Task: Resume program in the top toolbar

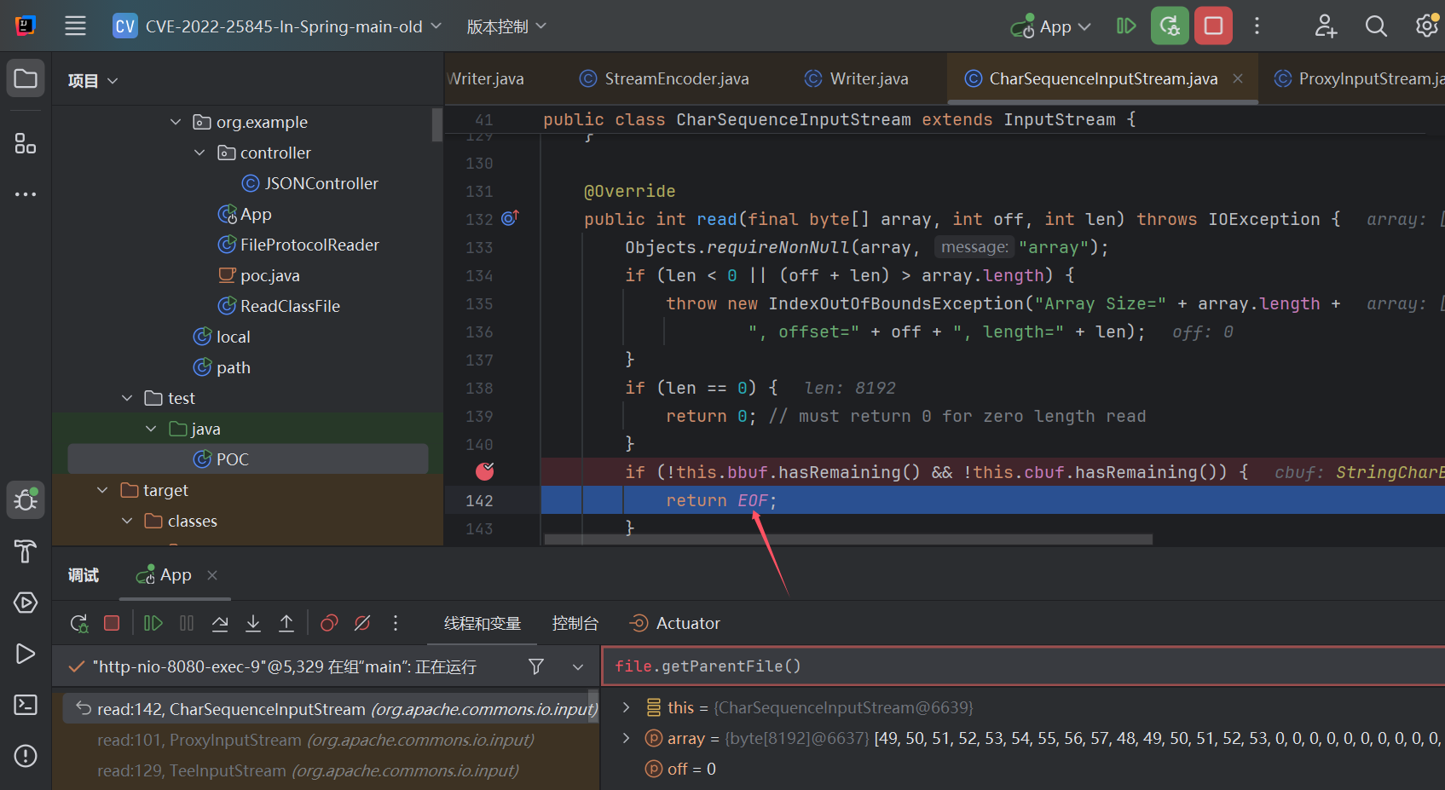Action: [x=1126, y=26]
